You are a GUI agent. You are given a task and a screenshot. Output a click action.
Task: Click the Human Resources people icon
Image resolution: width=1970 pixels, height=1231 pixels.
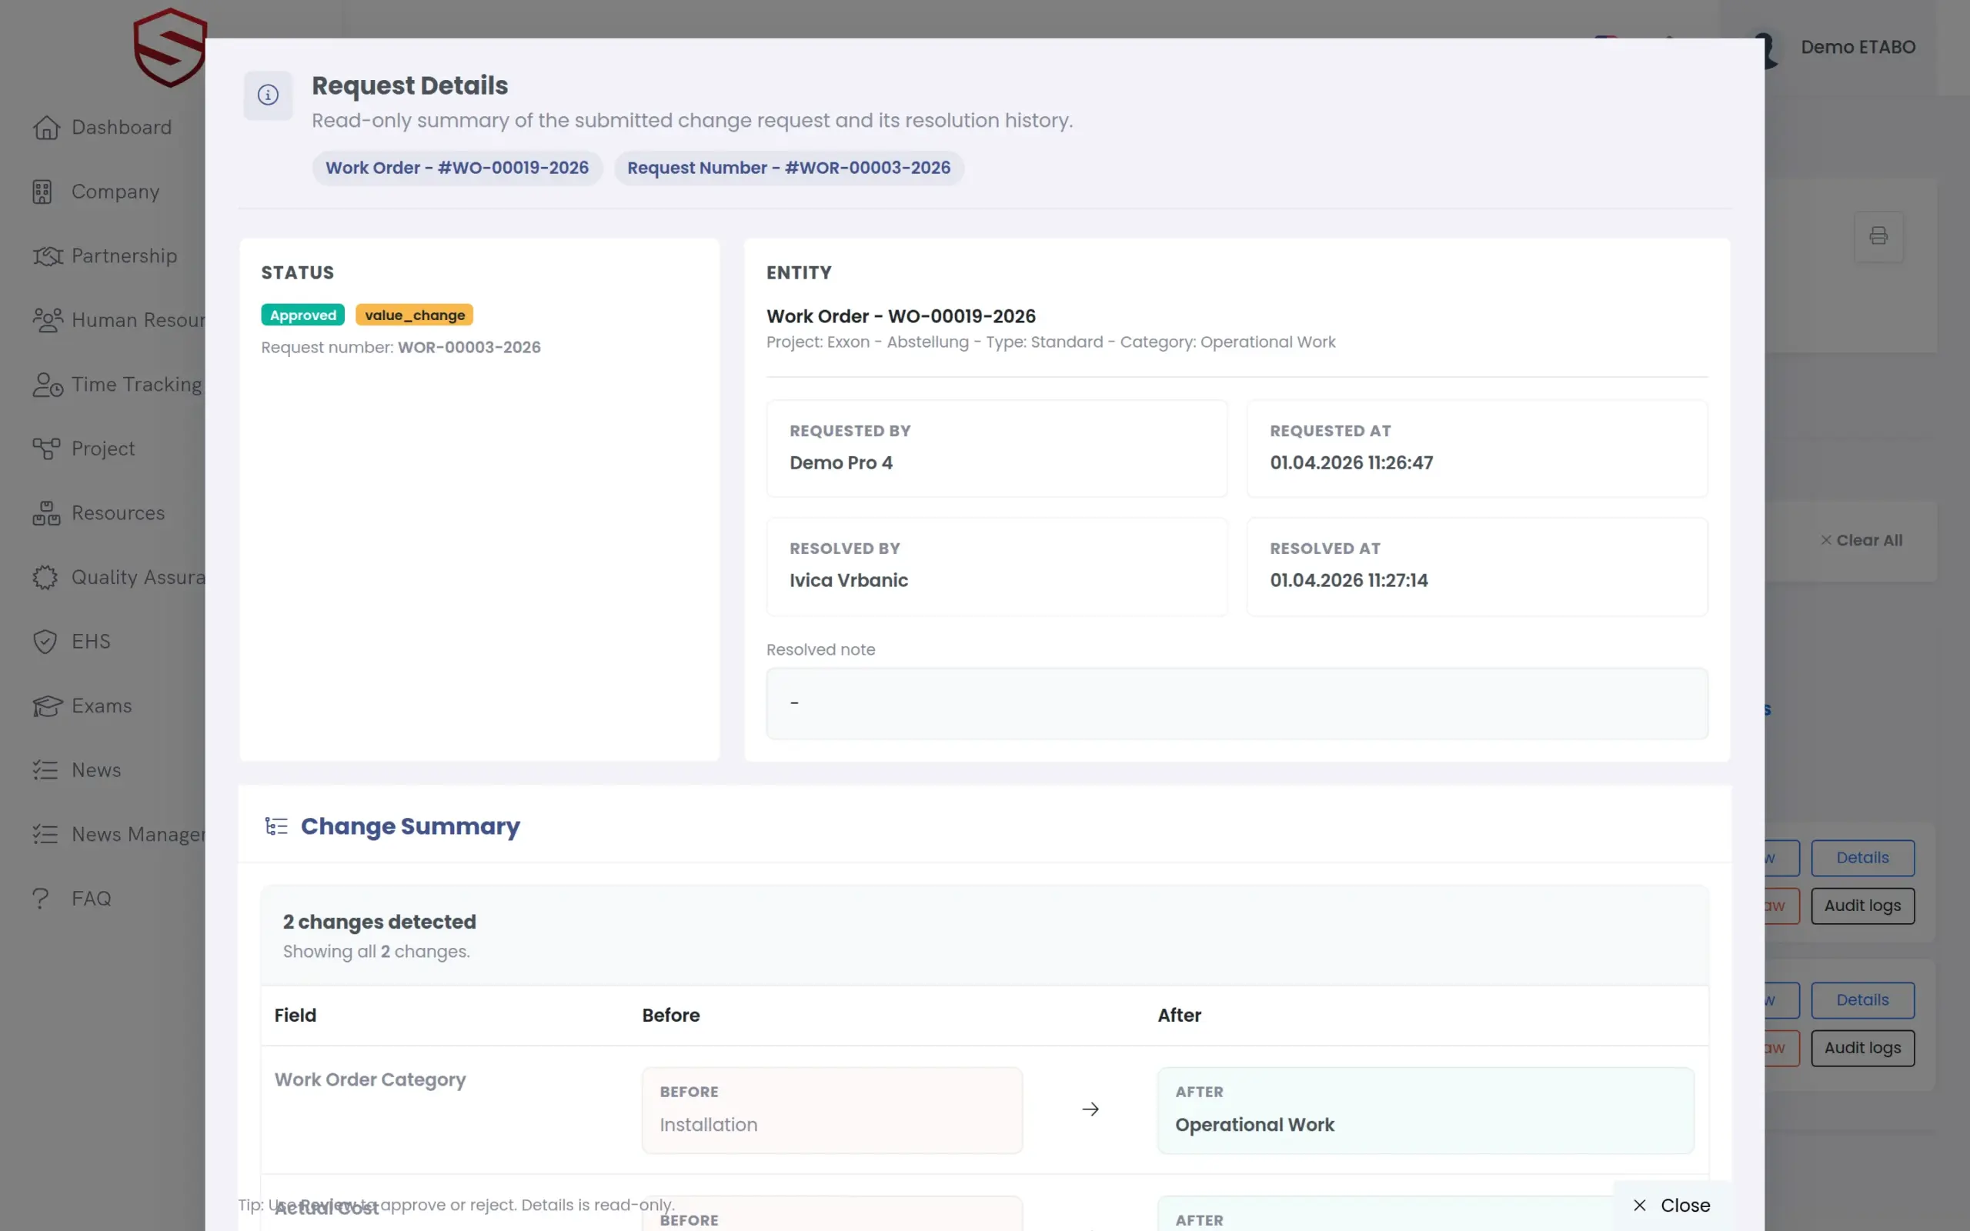click(47, 321)
